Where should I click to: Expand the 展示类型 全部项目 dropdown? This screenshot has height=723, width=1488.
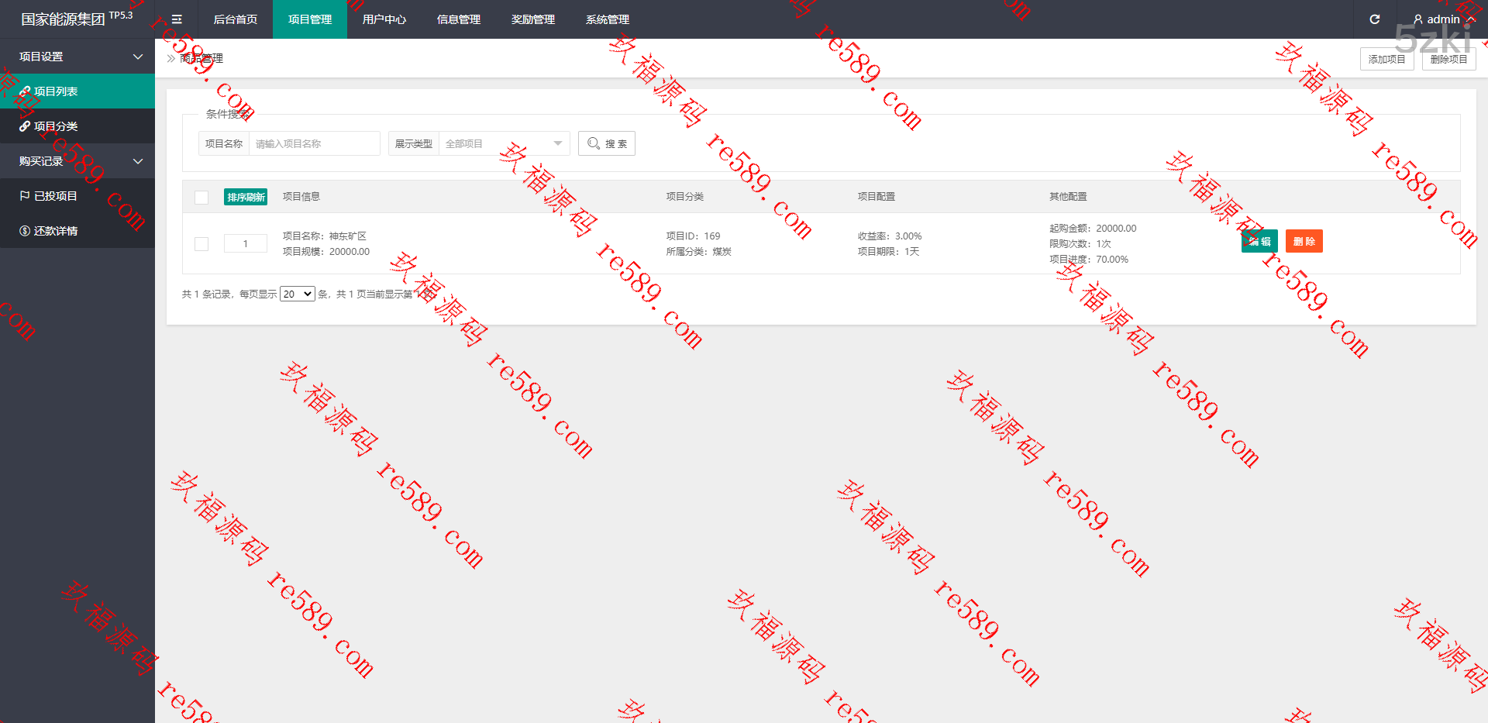(504, 143)
